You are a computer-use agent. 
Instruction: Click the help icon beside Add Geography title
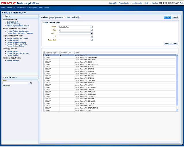tap(78, 17)
